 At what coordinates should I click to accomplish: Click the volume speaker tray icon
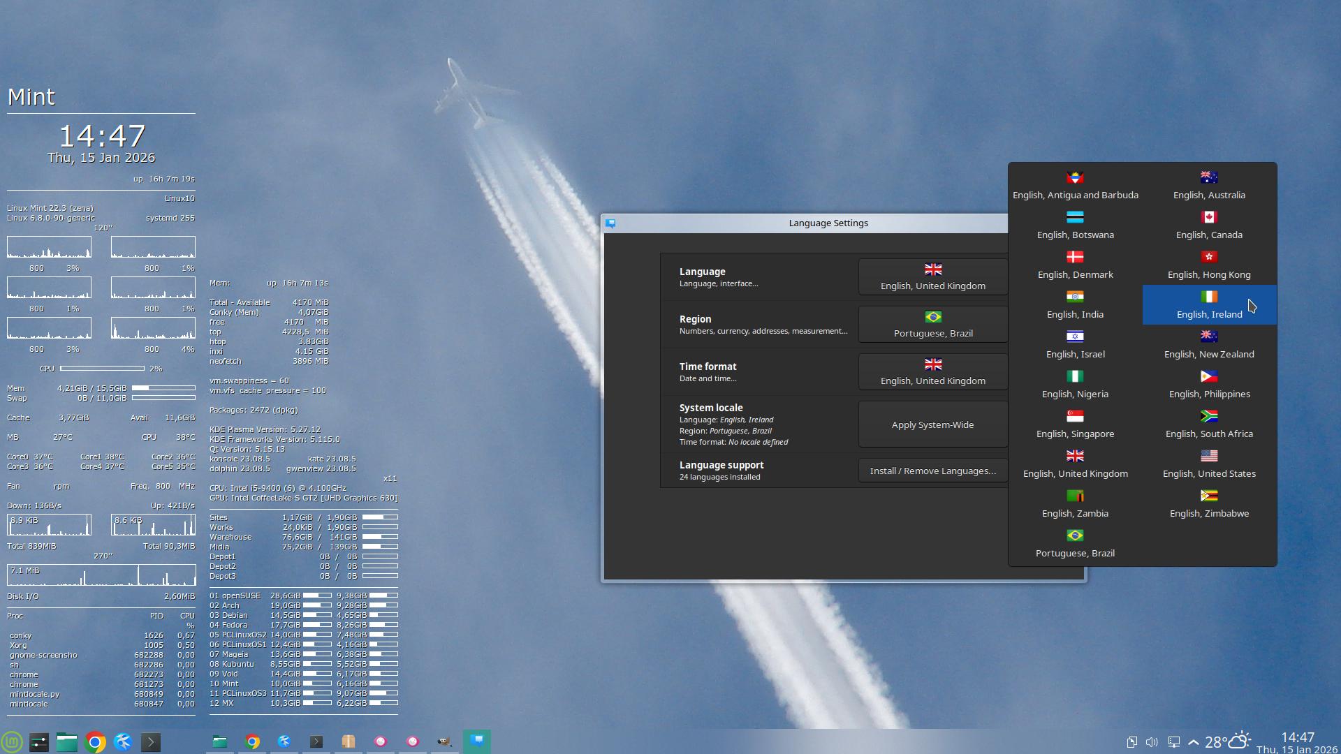point(1152,742)
